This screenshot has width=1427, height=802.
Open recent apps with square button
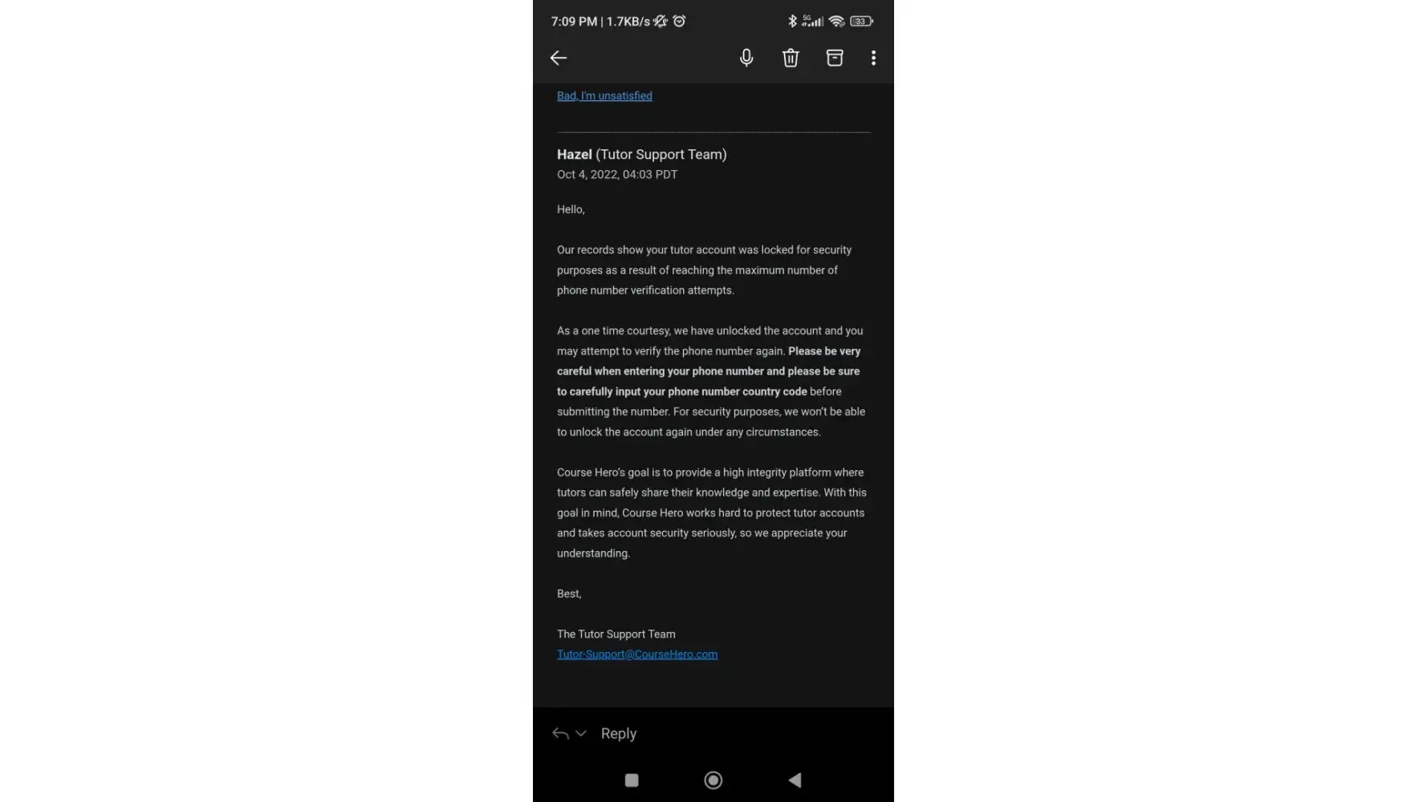pos(632,780)
